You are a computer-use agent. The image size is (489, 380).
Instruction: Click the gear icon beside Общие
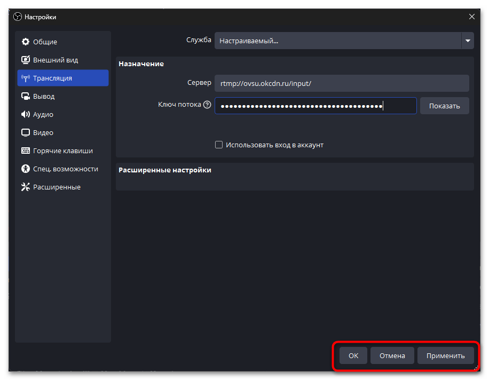click(x=25, y=42)
